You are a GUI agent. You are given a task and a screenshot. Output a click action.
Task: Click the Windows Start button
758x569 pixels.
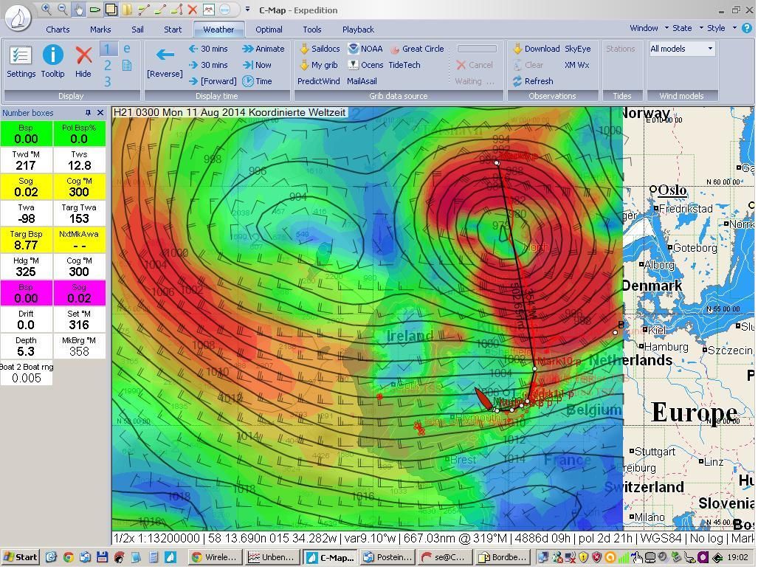click(x=20, y=557)
